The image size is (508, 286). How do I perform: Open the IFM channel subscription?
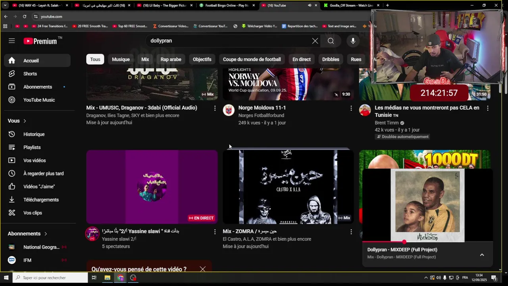click(37, 260)
